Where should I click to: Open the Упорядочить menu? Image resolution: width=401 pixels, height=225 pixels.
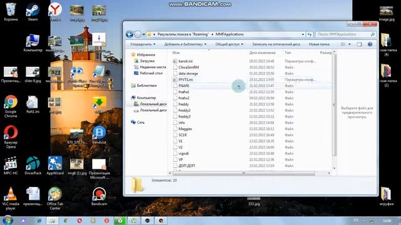tap(143, 44)
